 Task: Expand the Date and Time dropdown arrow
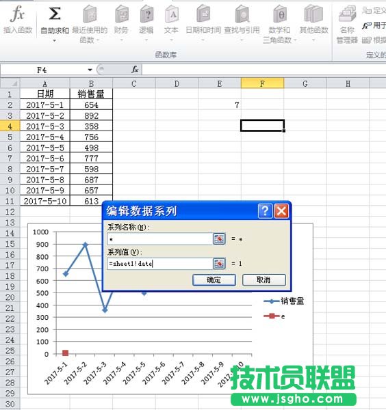[203, 40]
